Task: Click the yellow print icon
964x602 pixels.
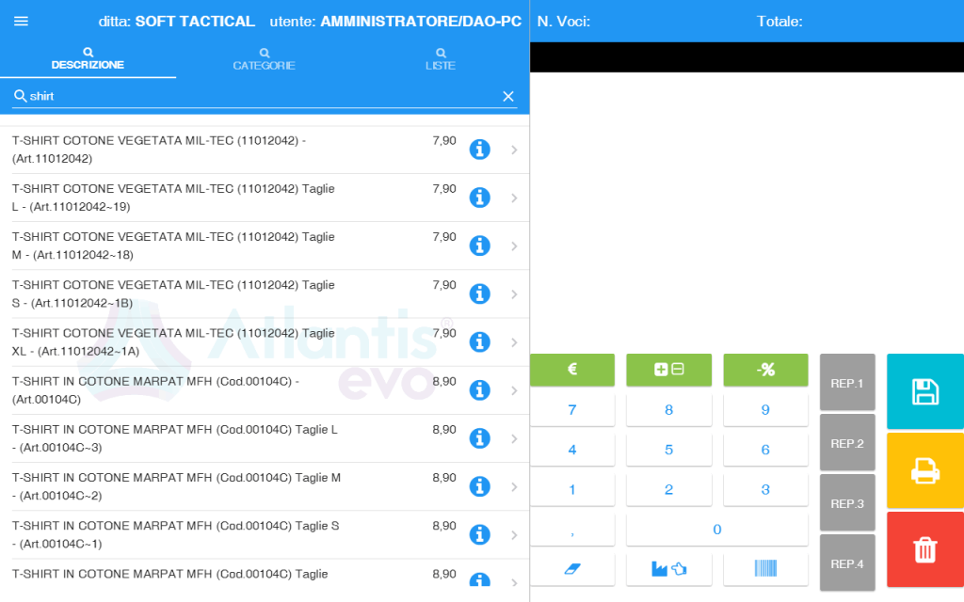Action: click(x=924, y=470)
